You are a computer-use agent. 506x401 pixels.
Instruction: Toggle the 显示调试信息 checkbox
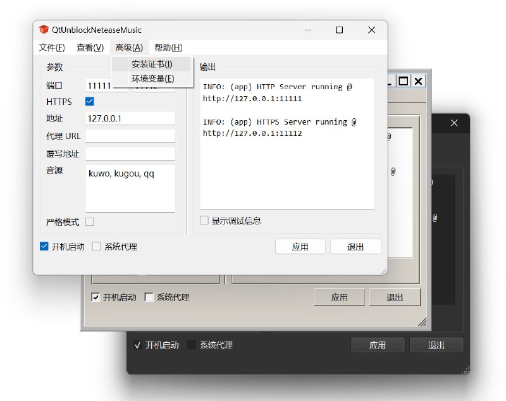tap(204, 220)
